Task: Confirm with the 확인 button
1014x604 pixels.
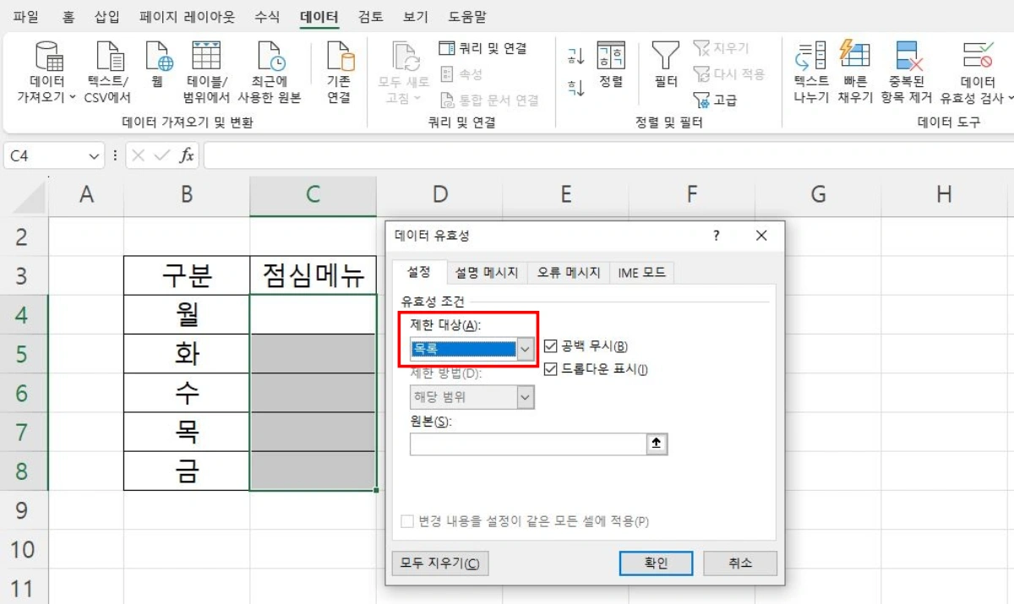Action: (x=656, y=563)
